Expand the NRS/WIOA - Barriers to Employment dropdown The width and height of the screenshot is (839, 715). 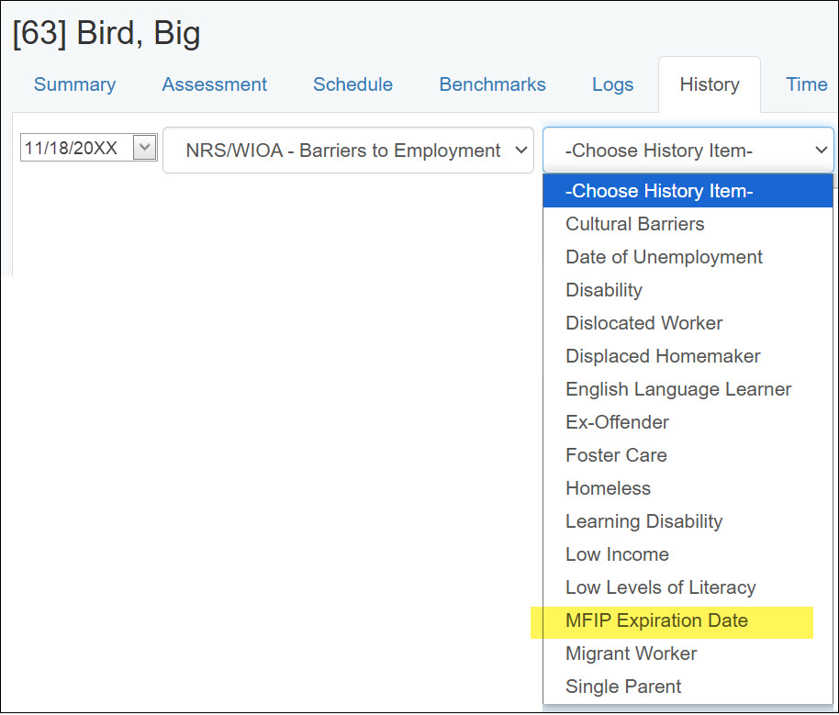[x=347, y=150]
